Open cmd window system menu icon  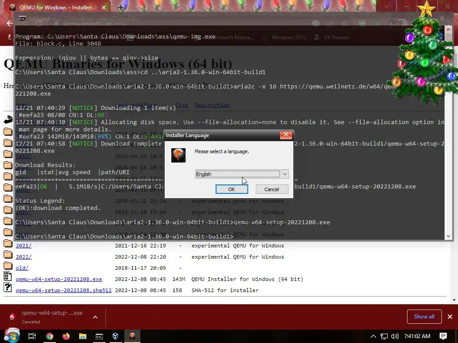pyautogui.click(x=22, y=19)
